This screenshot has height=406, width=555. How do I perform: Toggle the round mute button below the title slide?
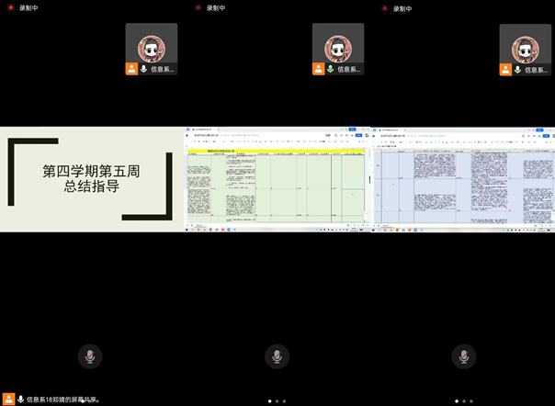(x=89, y=356)
